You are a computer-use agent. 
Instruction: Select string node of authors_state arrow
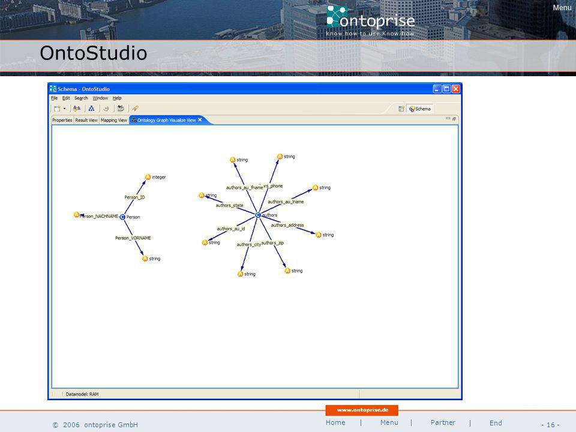pos(202,196)
